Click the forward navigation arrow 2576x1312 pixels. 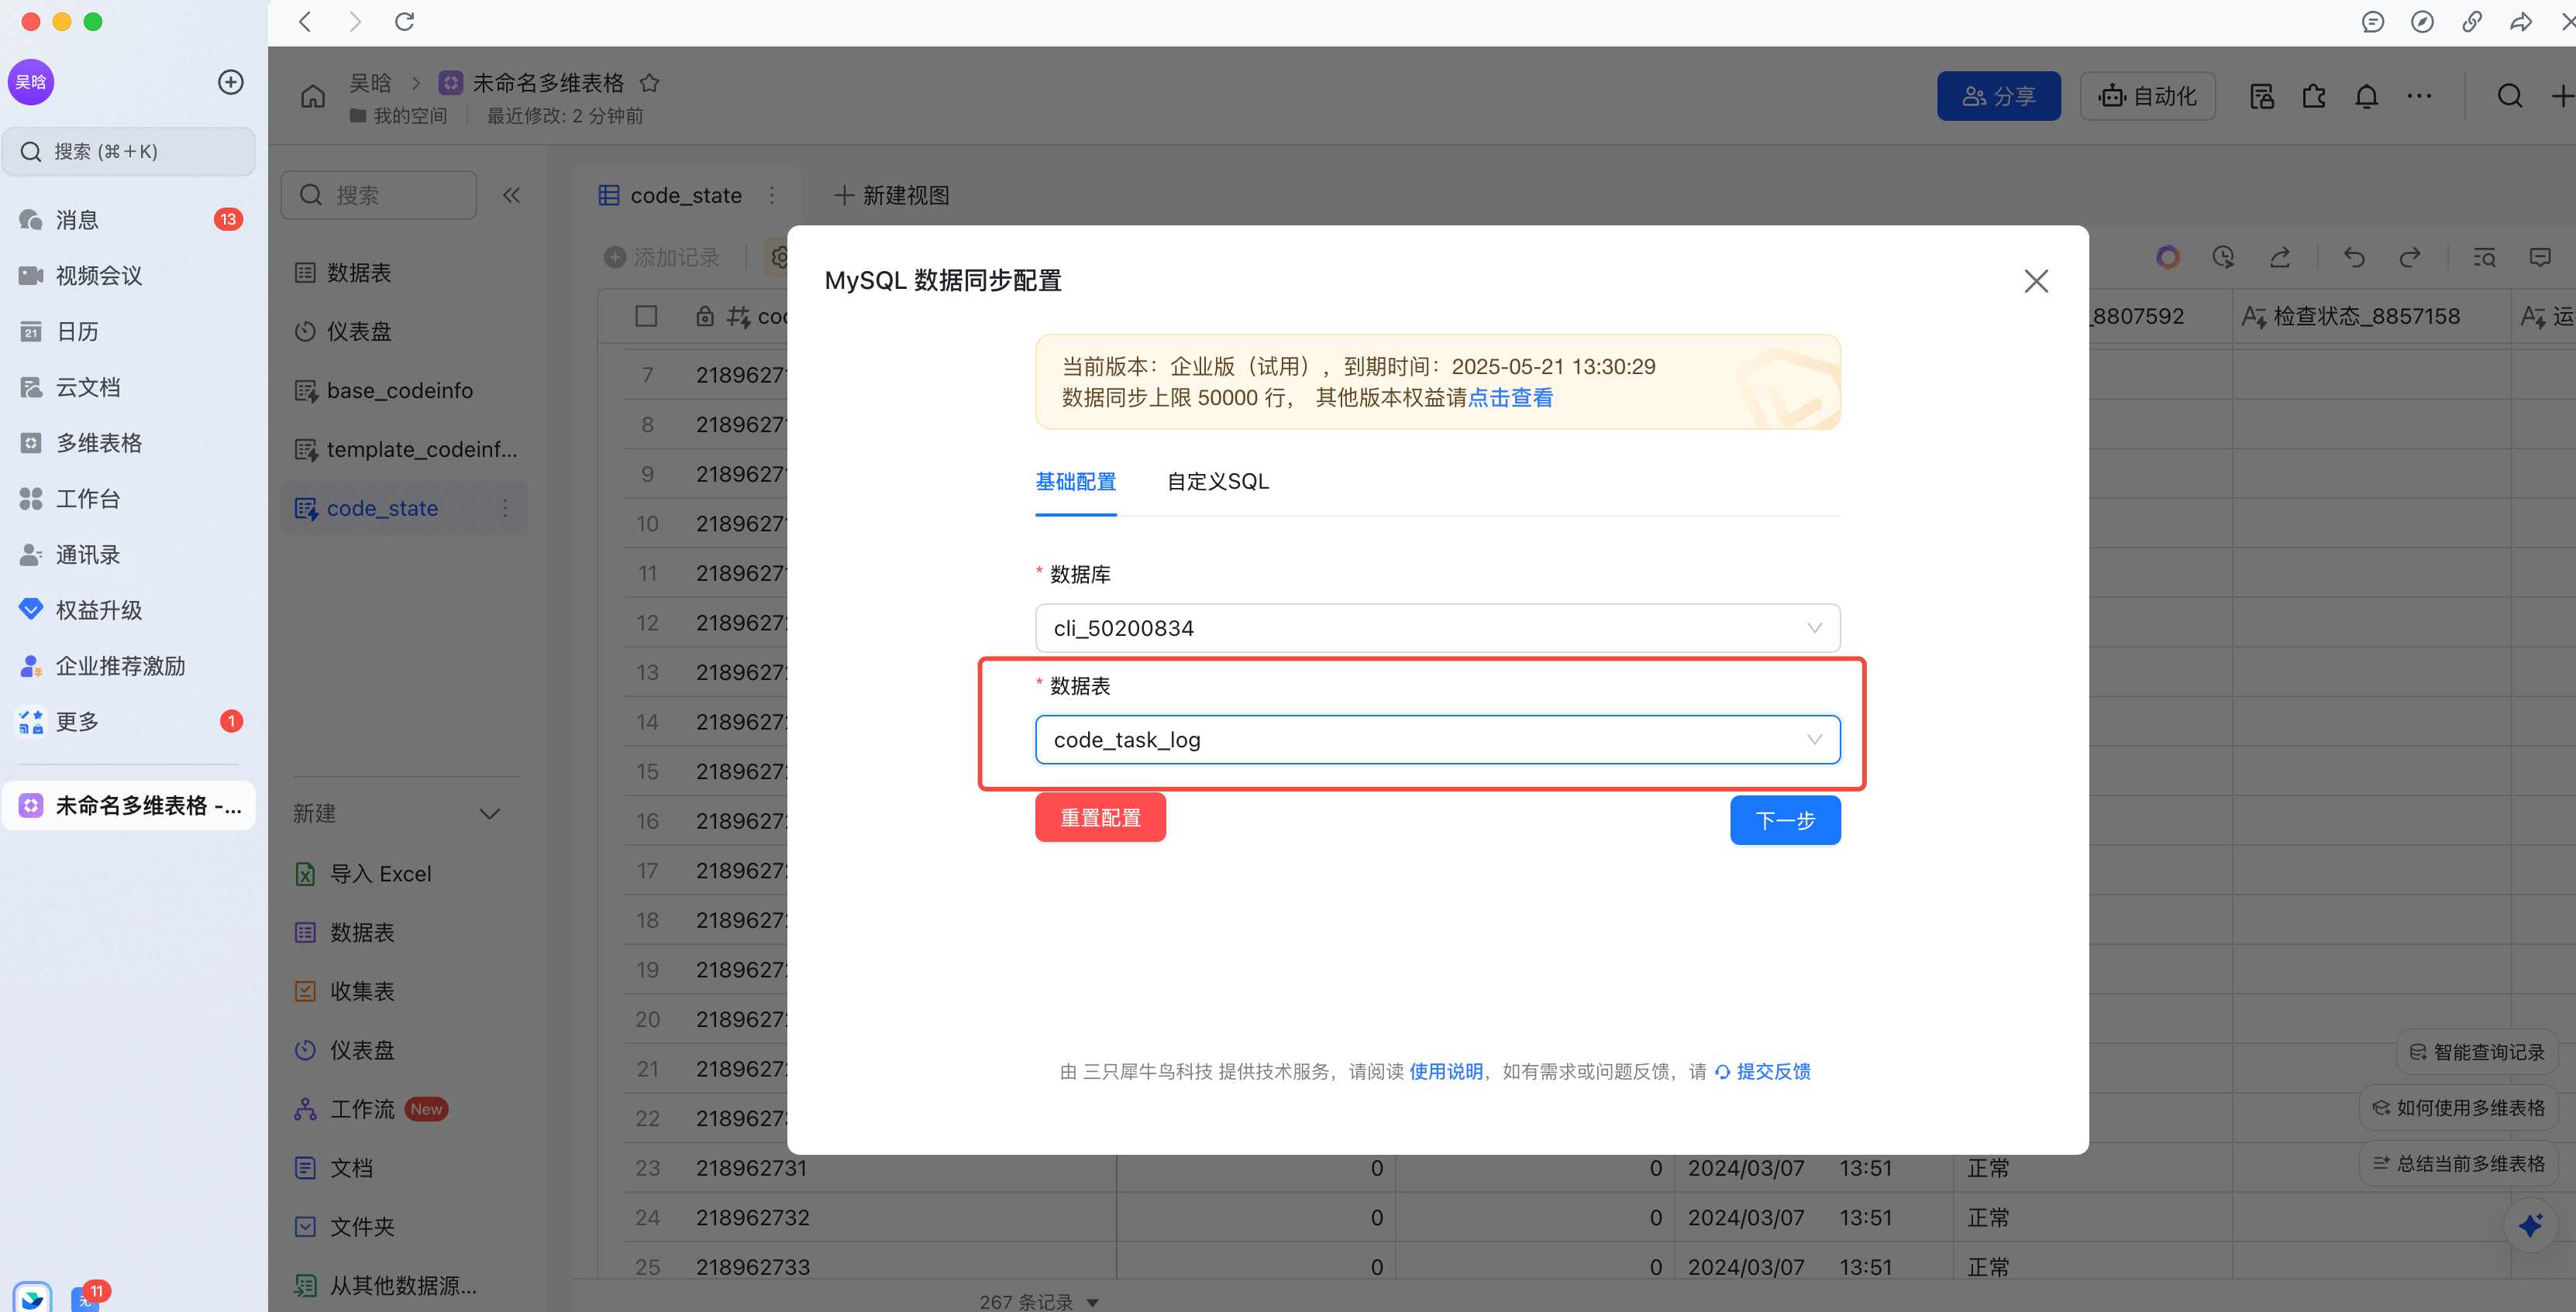click(x=355, y=22)
